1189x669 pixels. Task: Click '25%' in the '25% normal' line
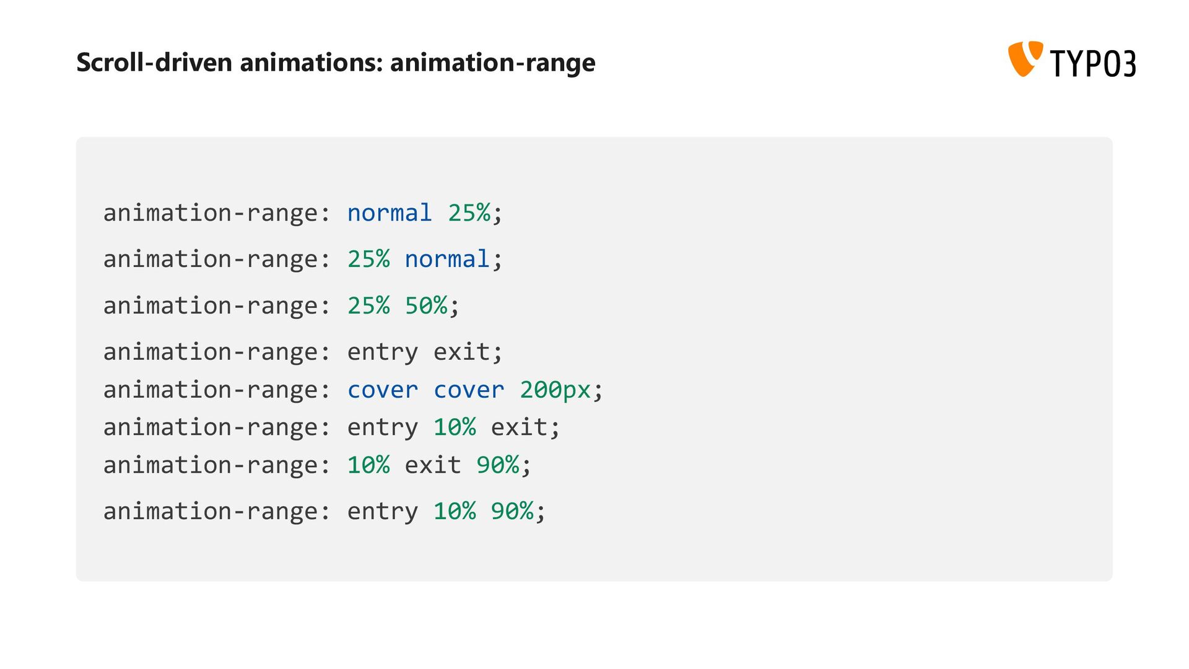point(368,259)
